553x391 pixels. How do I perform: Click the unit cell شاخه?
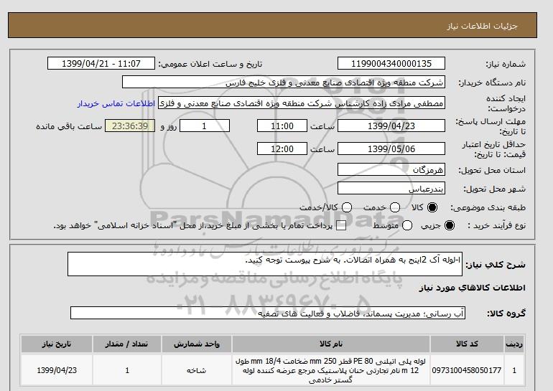point(197,370)
